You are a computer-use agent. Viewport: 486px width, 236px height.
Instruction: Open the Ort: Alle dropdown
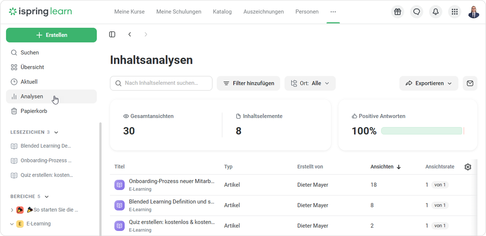tap(310, 83)
